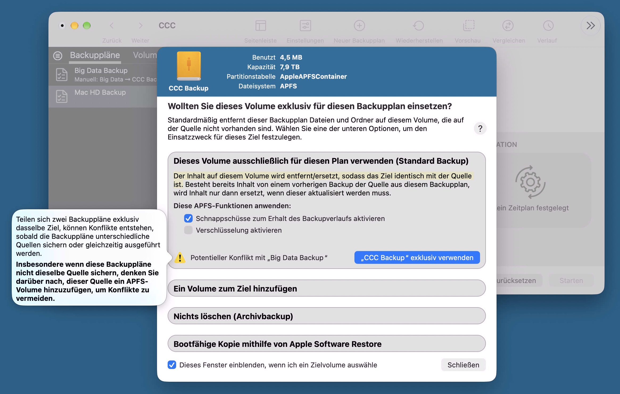The height and width of the screenshot is (394, 620).
Task: Click the CCC Backup drive icon
Action: pos(189,66)
